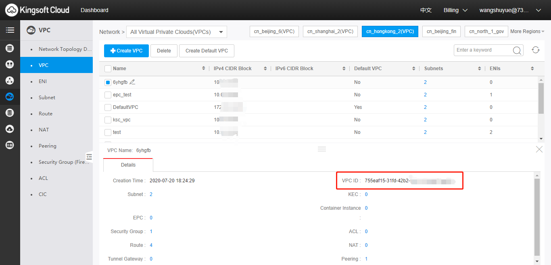Expand the Billing menu

[455, 10]
